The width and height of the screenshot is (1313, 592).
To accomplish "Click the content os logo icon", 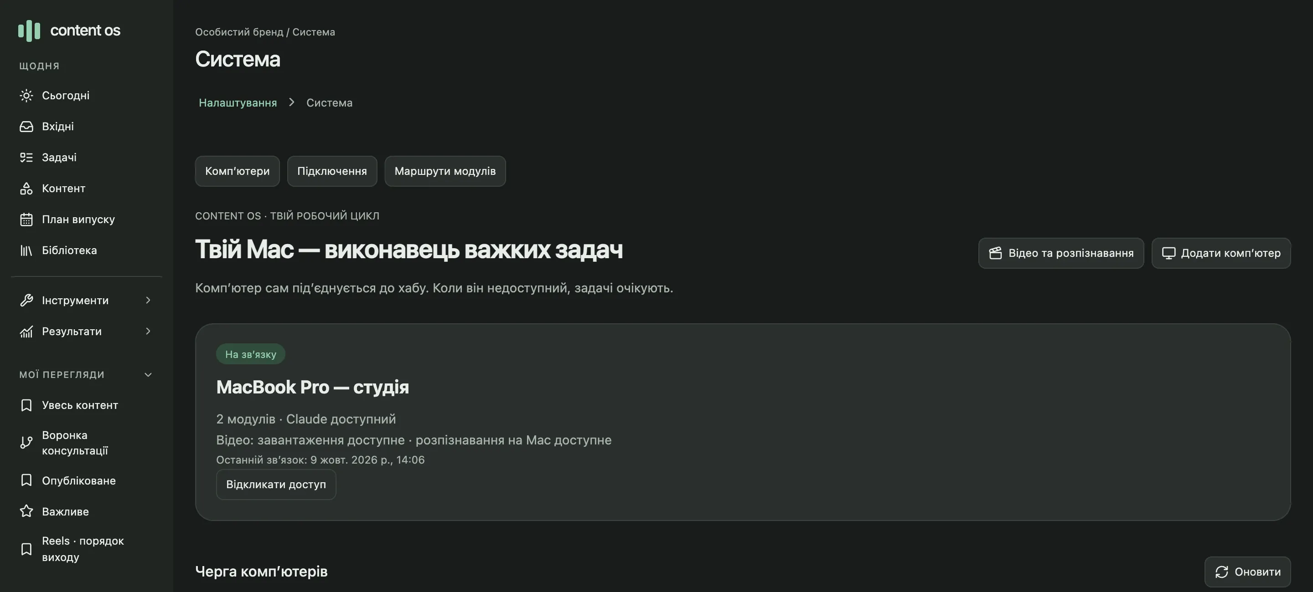I will (x=29, y=31).
